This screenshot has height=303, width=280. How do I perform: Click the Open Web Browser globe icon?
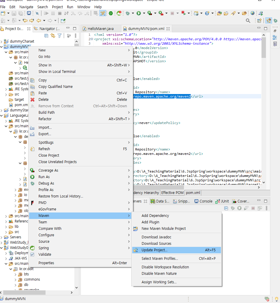(x=252, y=13)
